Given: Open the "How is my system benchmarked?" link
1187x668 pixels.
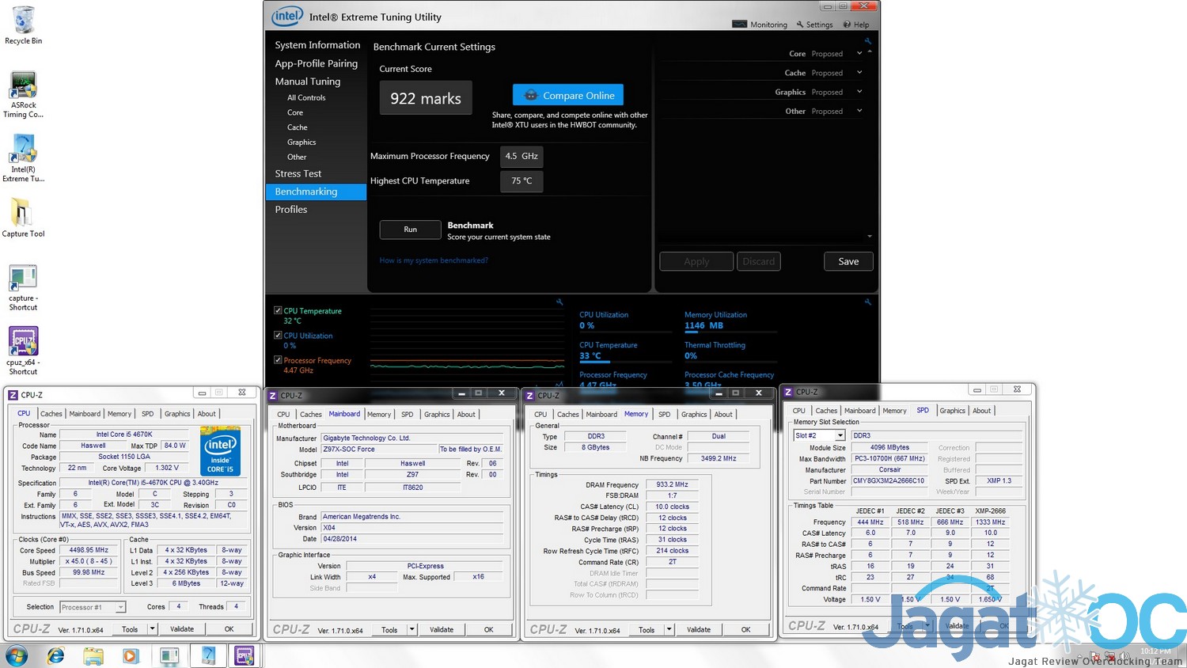Looking at the screenshot, I should (x=434, y=260).
